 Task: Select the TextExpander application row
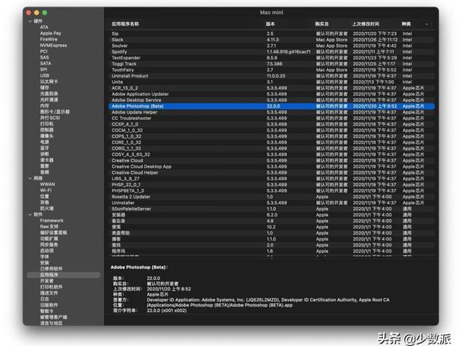point(272,58)
